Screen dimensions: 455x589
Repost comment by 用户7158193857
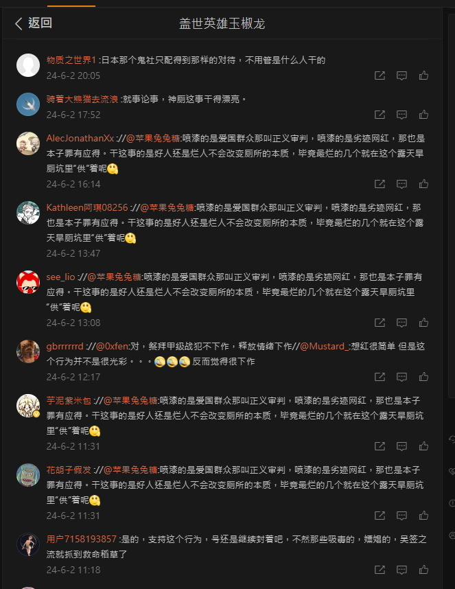[380, 570]
